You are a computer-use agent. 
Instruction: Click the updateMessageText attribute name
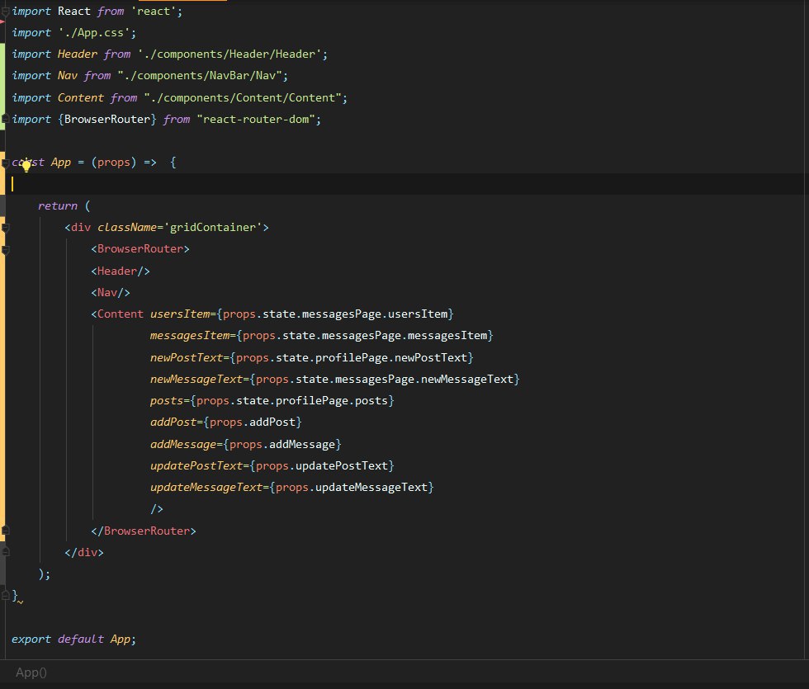click(206, 488)
